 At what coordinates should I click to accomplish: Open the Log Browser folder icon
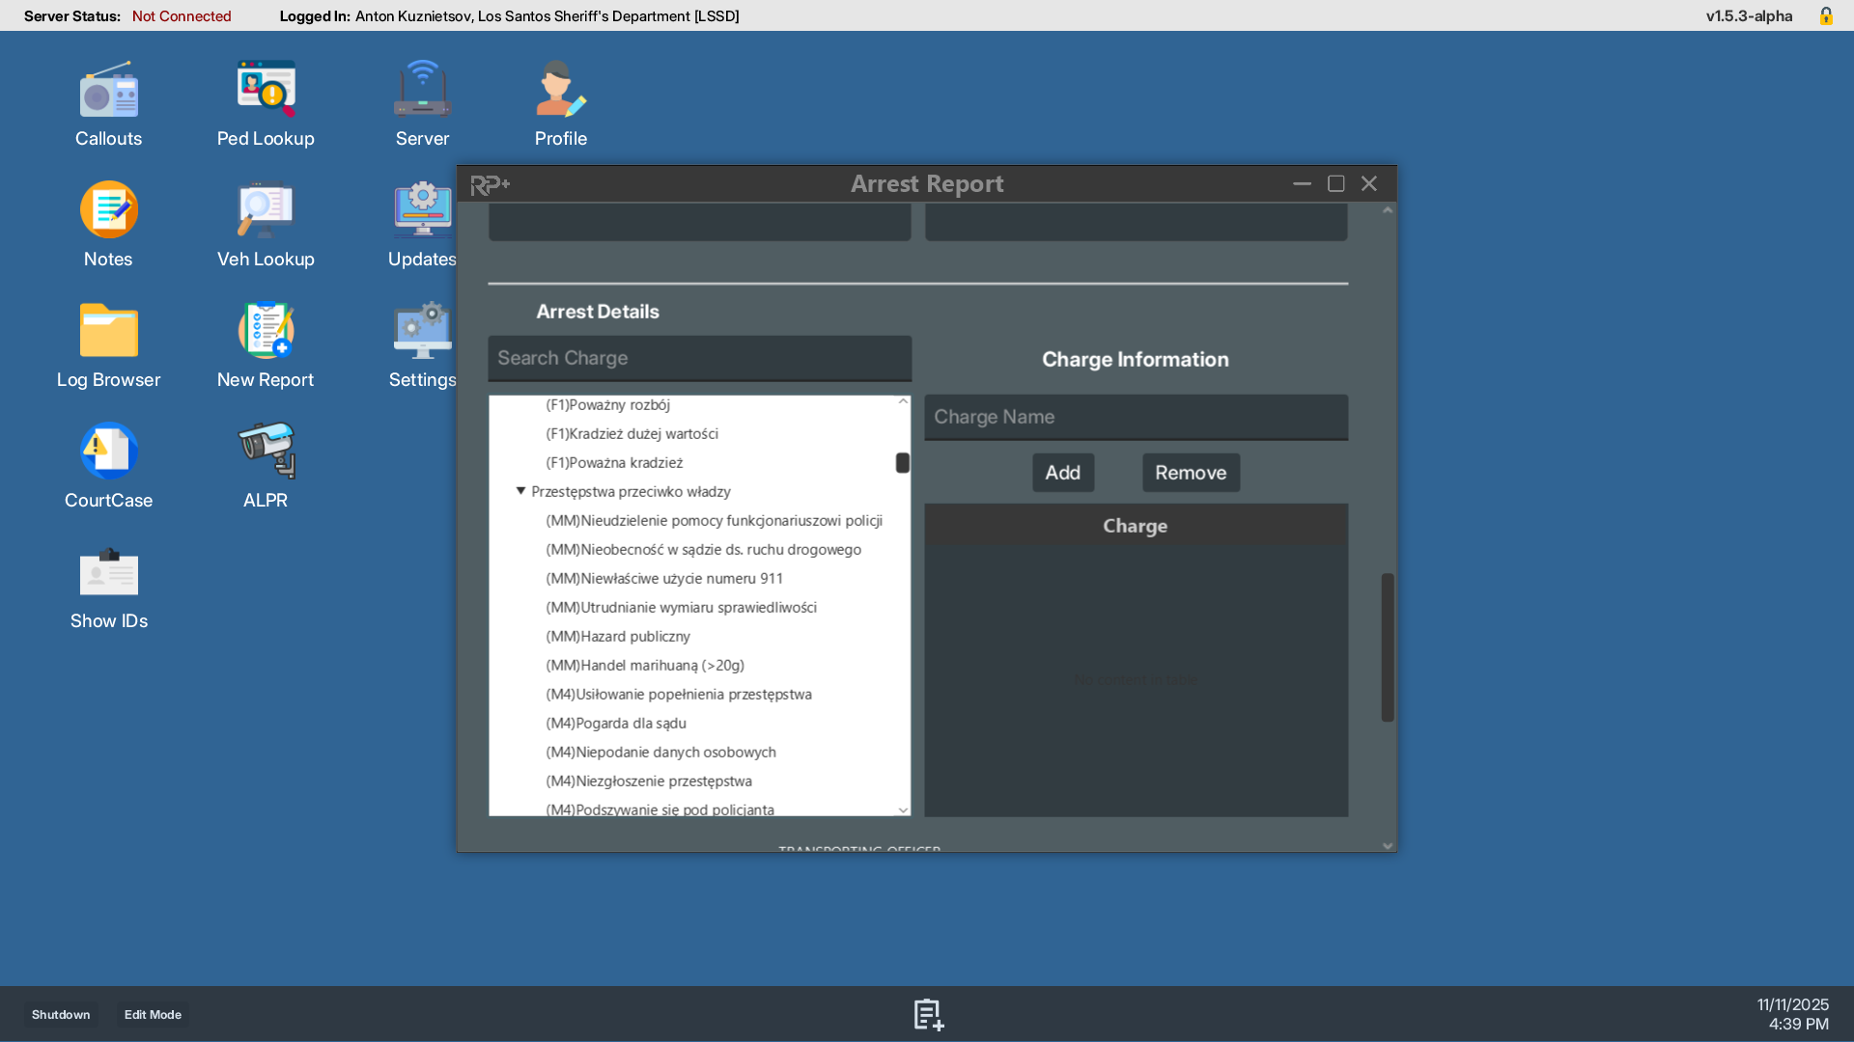pyautogui.click(x=108, y=332)
